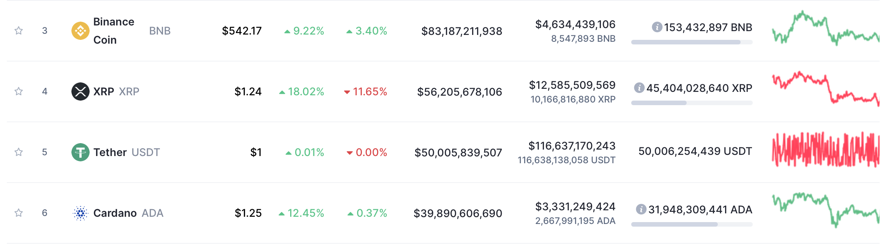Add Cardano to watchlist via star
The width and height of the screenshot is (891, 246).
[x=19, y=213]
